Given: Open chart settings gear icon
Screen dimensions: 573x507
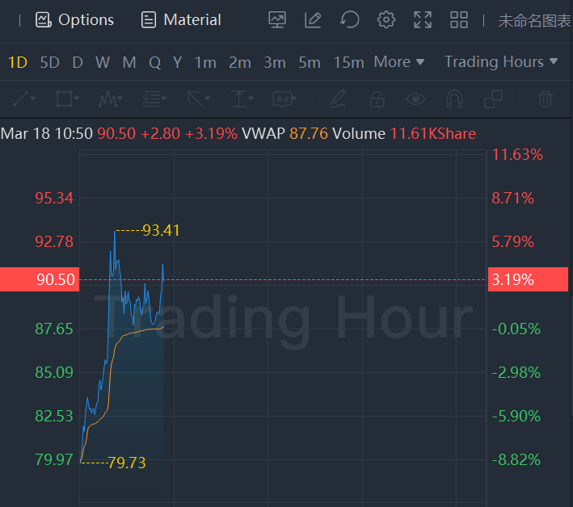Looking at the screenshot, I should 386,20.
